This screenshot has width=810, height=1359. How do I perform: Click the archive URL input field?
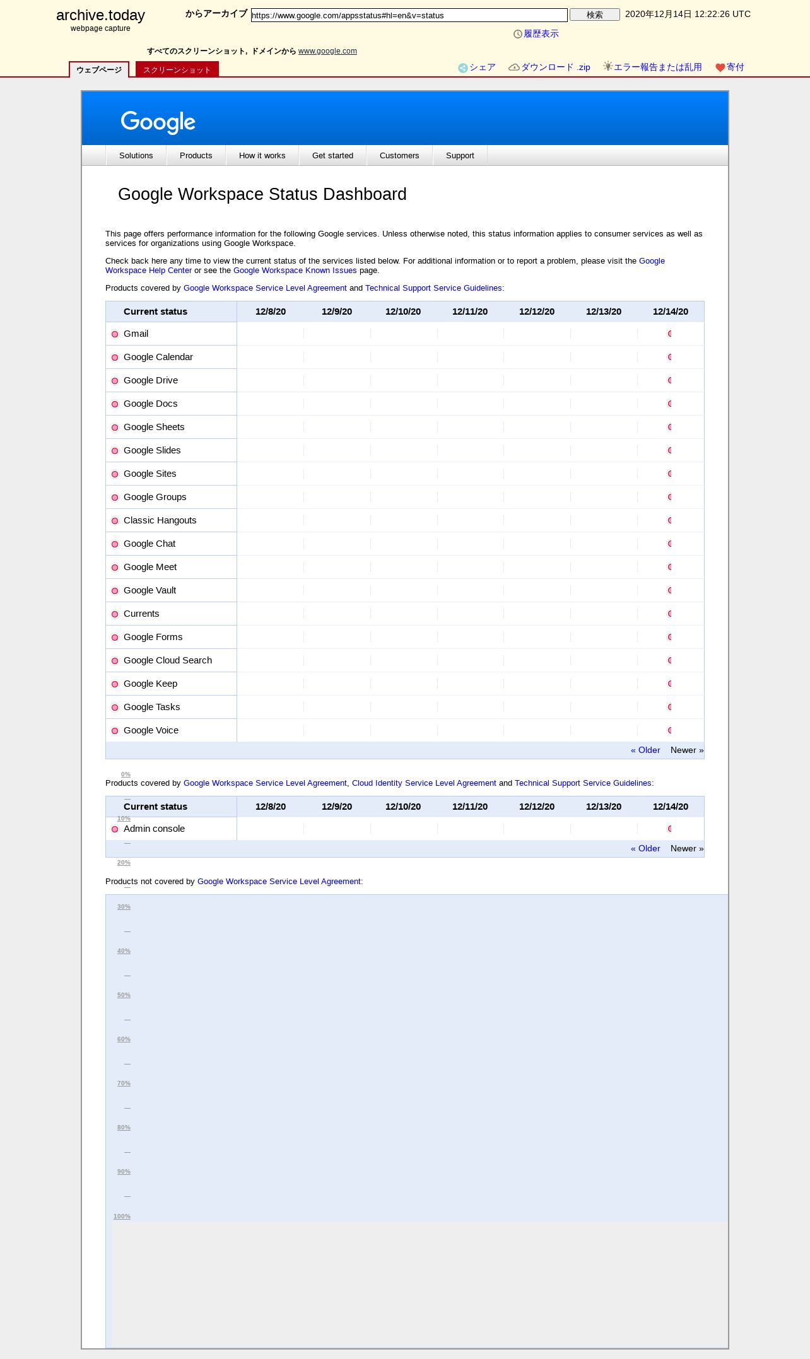(x=409, y=15)
